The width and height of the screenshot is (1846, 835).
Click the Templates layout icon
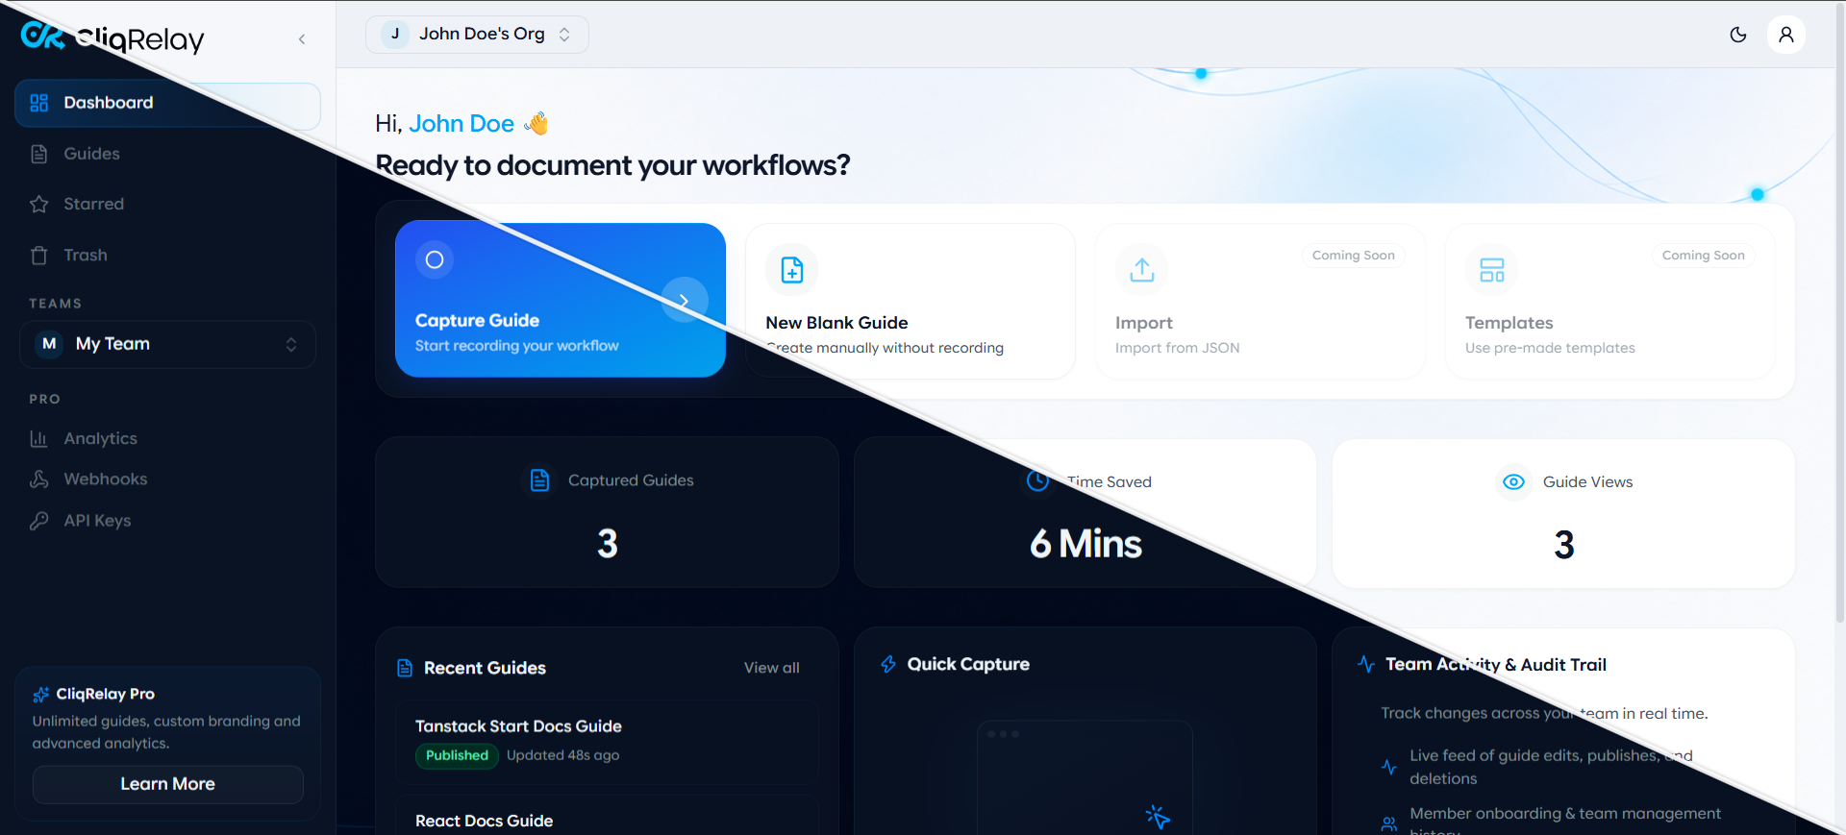pos(1492,270)
